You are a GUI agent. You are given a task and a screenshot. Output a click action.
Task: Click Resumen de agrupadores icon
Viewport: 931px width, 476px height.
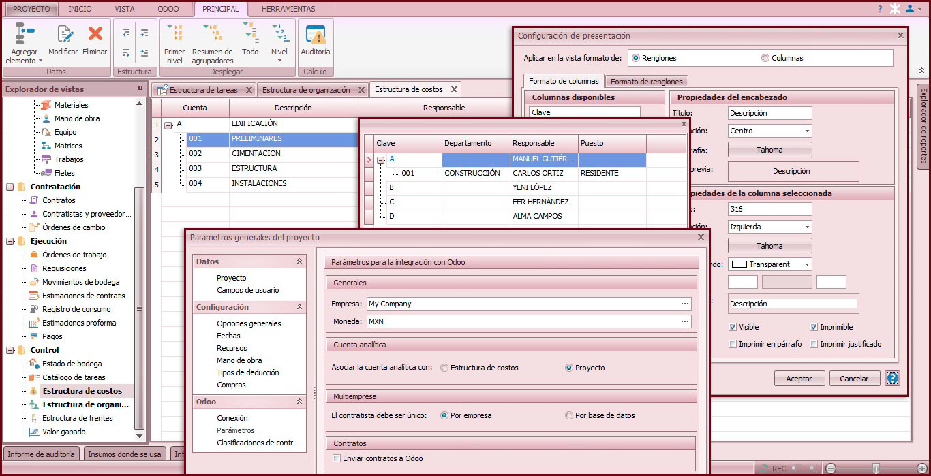point(213,33)
